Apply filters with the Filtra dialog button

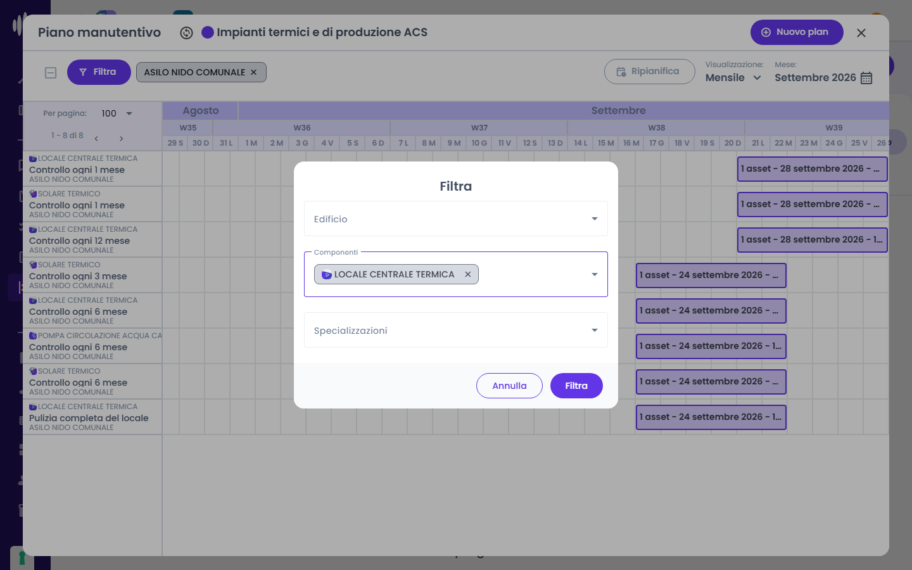(576, 386)
